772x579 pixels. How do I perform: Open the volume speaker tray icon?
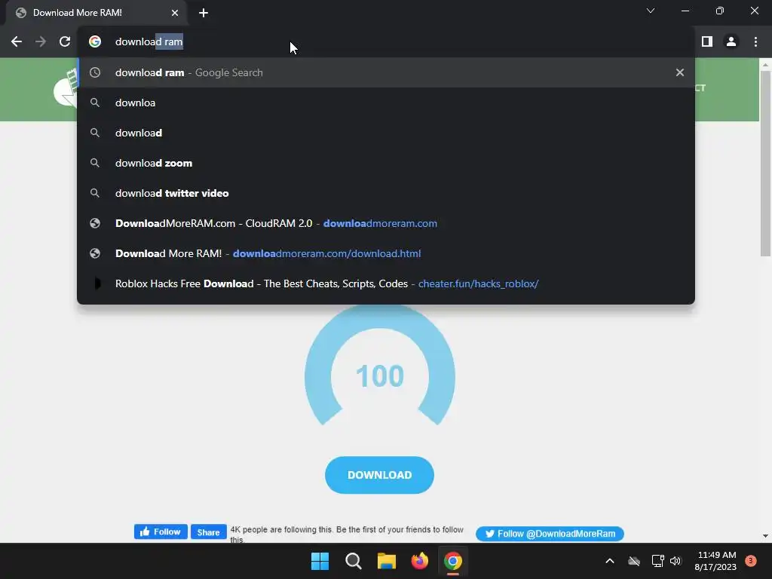coord(675,561)
